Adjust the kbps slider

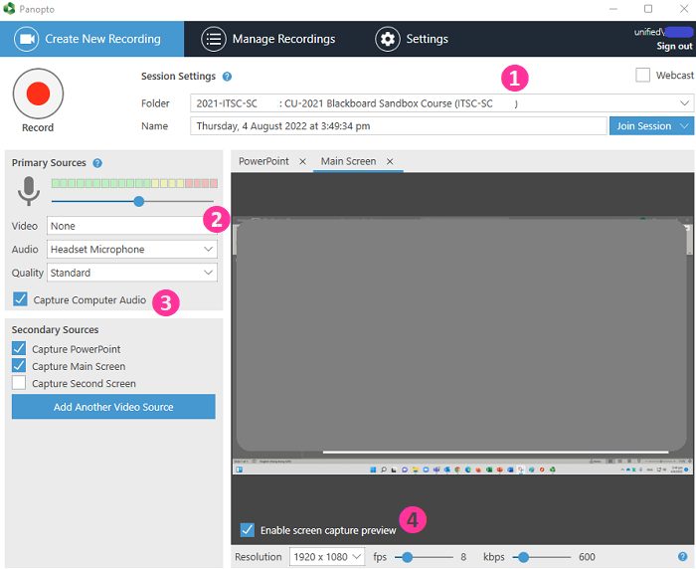point(524,556)
